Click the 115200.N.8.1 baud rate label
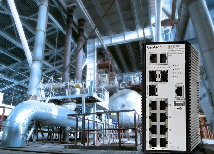The image size is (214, 154). (179, 99)
